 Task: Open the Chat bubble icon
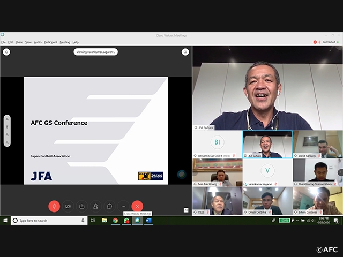[109, 206]
